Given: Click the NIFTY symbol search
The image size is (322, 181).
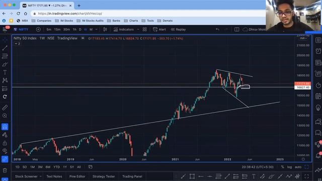Looking at the screenshot, I should click(x=21, y=29).
